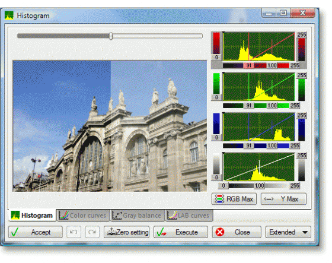Click the RGB Max colored bars icon

pyautogui.click(x=219, y=199)
